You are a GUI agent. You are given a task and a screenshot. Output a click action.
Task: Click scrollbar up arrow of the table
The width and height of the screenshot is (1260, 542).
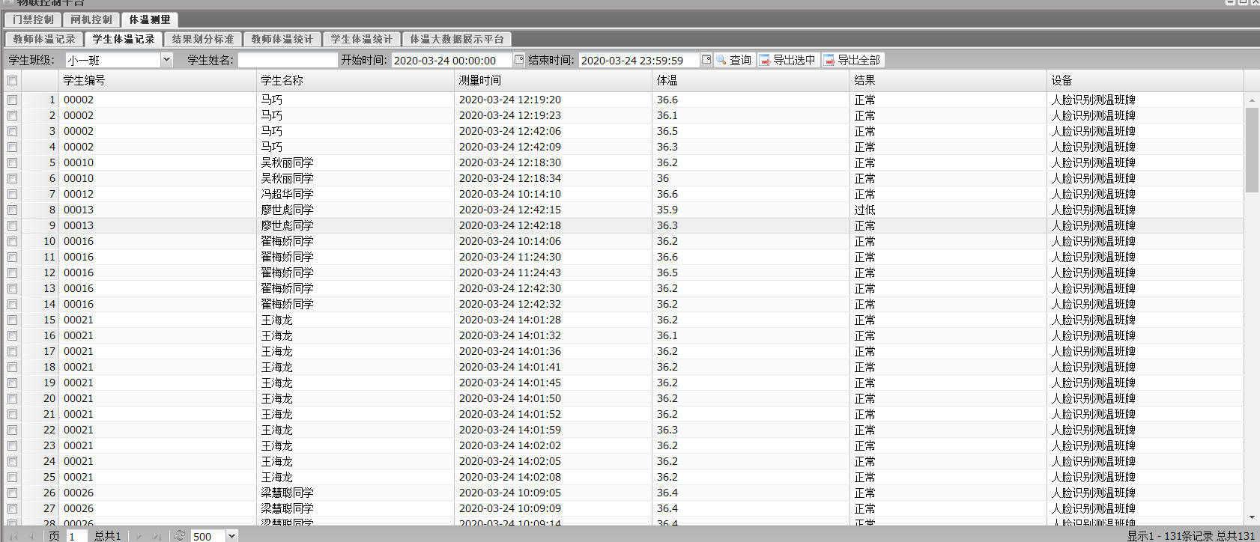point(1252,100)
